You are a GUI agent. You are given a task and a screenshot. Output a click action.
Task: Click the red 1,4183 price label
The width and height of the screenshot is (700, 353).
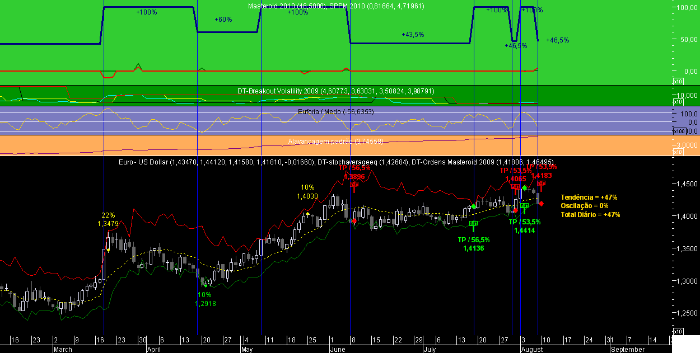pos(542,175)
